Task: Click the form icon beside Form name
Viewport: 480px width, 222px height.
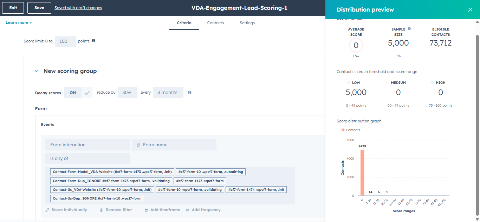Action: point(138,145)
